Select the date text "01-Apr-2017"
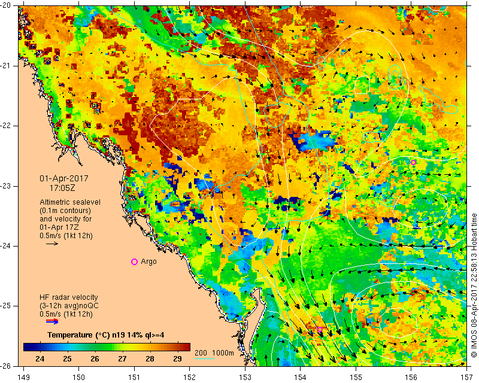The height and width of the screenshot is (383, 479). pyautogui.click(x=64, y=178)
